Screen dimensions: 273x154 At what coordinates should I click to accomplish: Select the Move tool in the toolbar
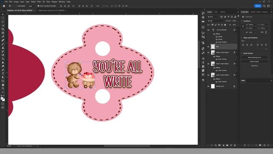pyautogui.click(x=3, y=14)
